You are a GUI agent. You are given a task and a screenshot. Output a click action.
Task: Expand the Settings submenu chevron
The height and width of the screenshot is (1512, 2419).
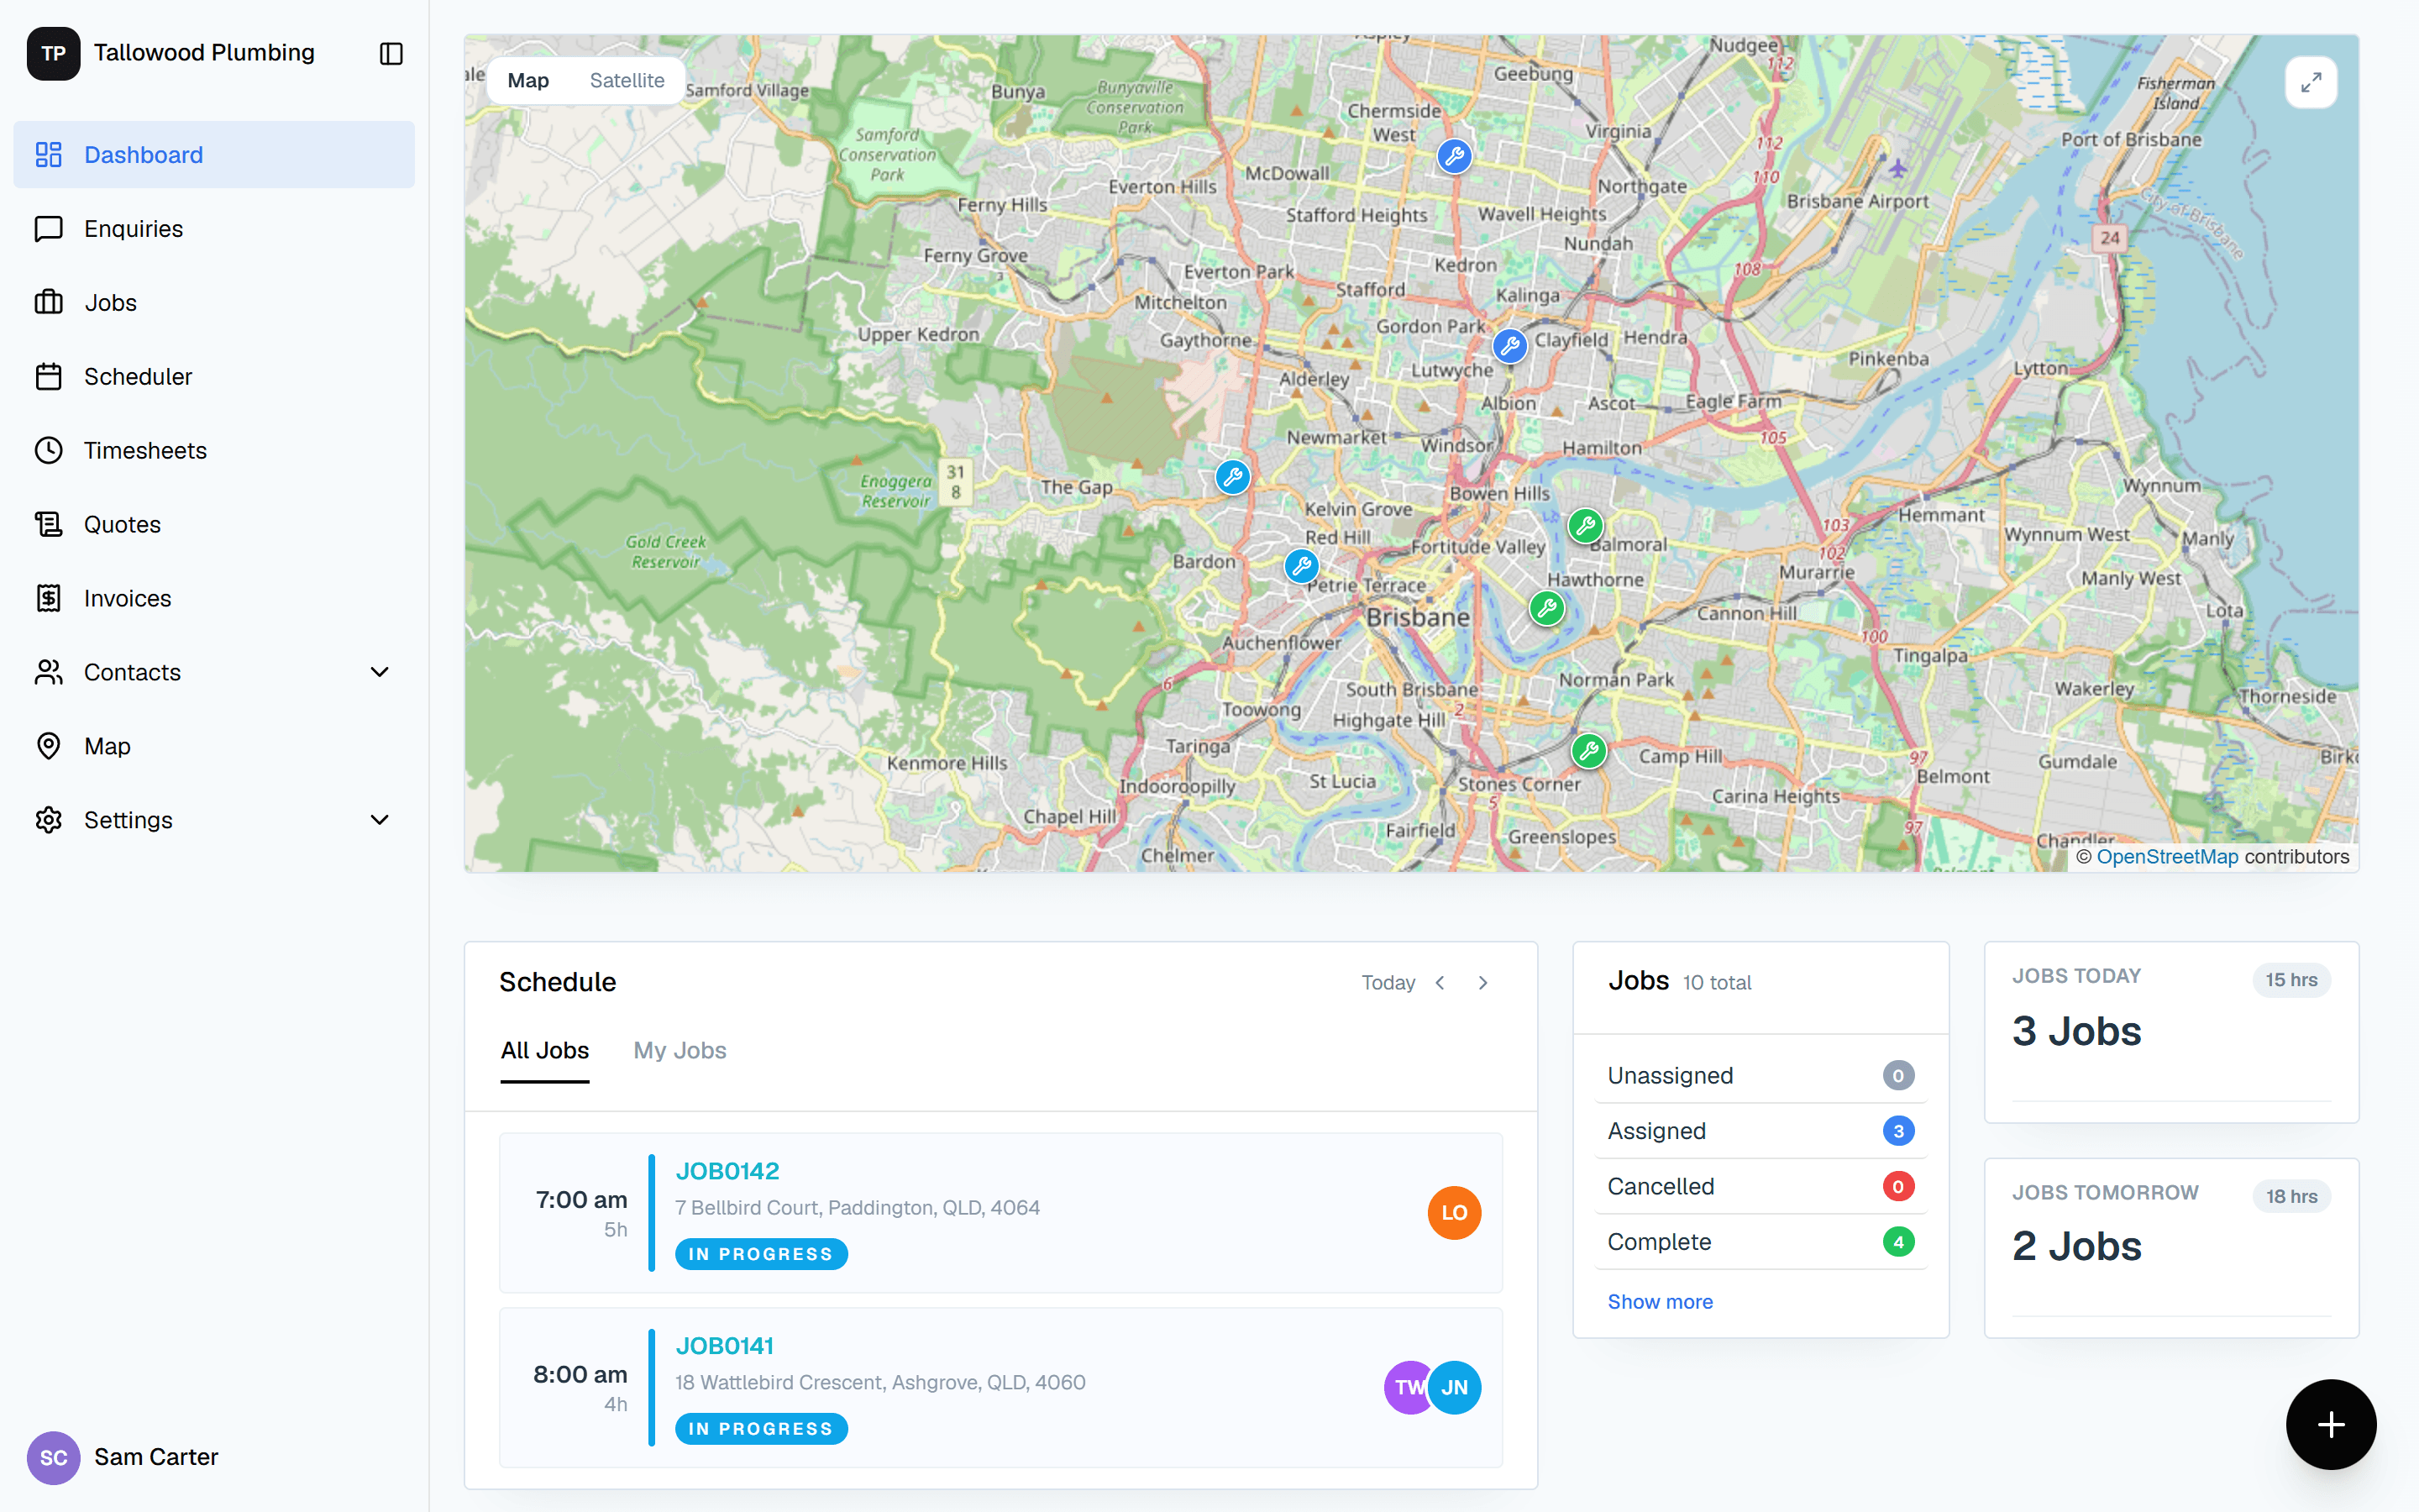(380, 820)
